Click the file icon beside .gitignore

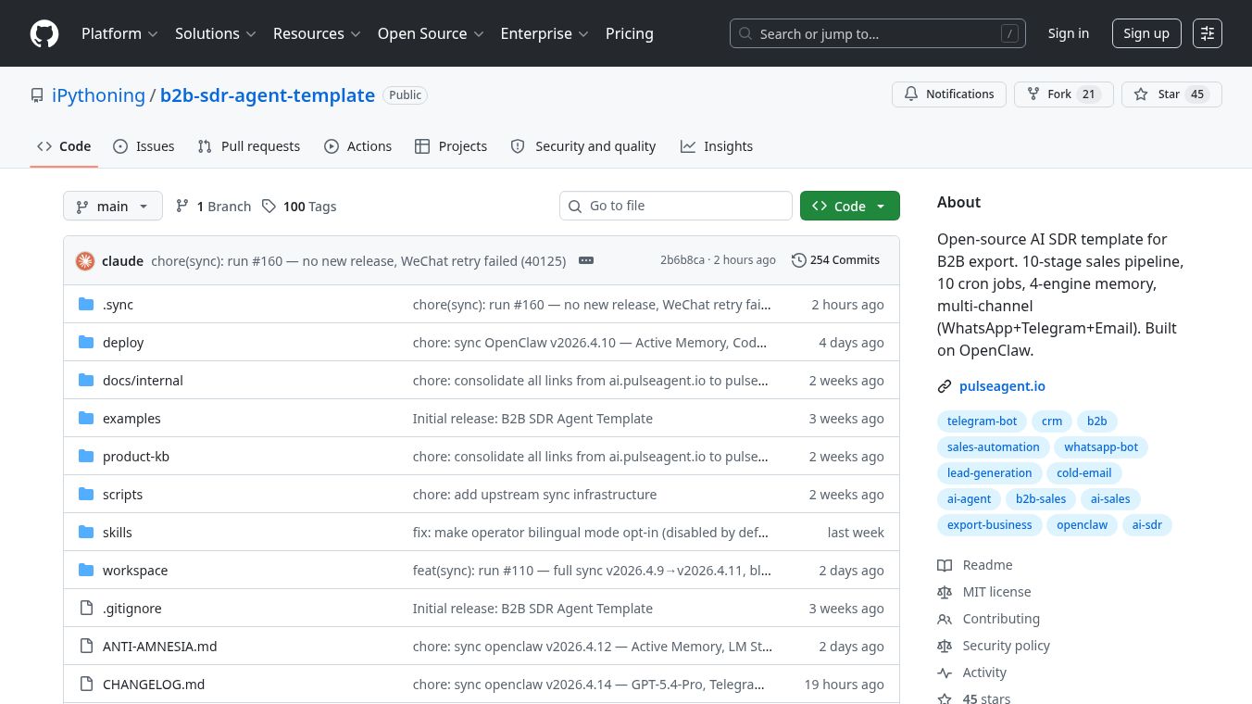coord(86,609)
